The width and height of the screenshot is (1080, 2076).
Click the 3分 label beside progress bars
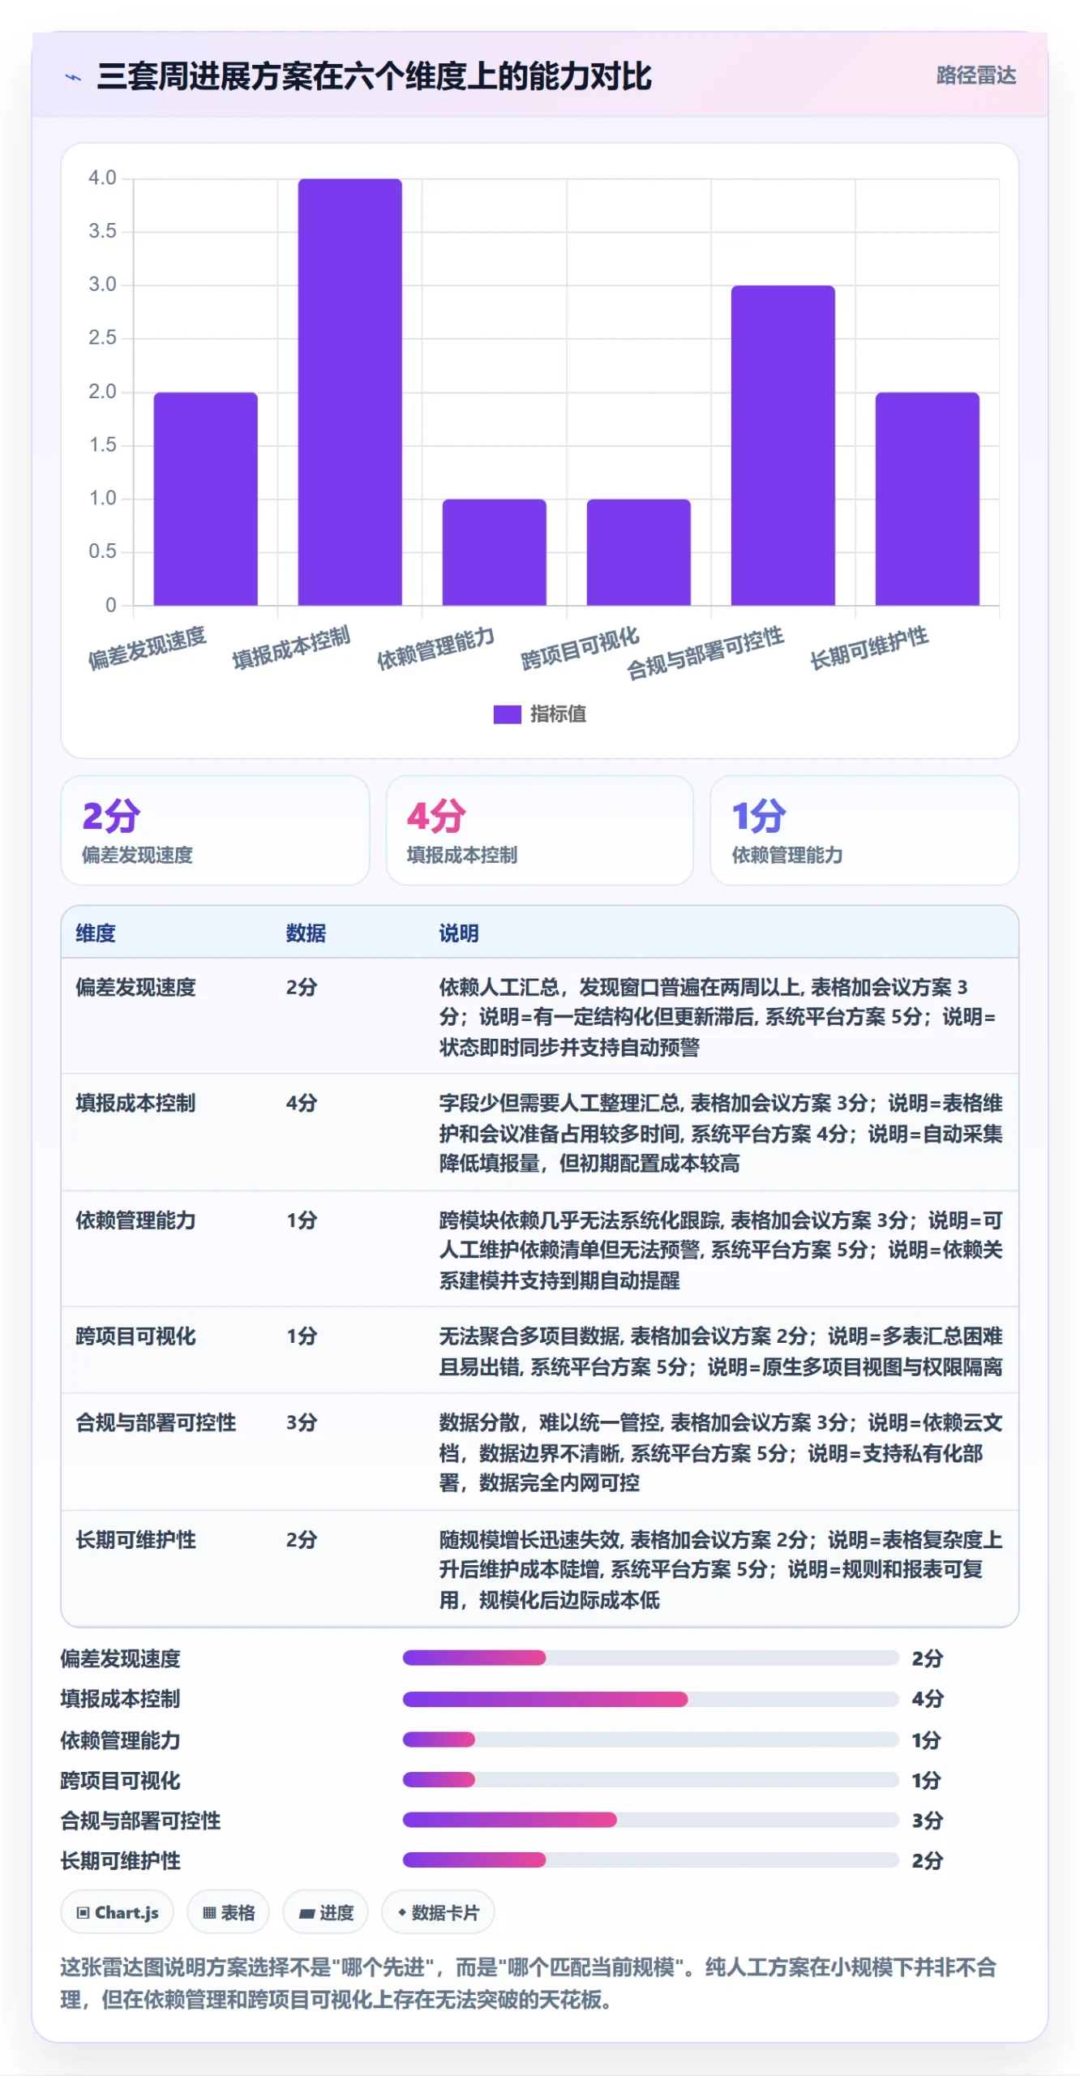927,1820
